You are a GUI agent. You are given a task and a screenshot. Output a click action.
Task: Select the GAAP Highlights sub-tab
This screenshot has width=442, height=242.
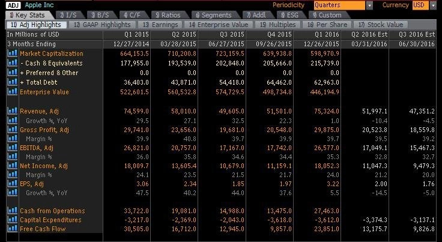tap(102, 25)
